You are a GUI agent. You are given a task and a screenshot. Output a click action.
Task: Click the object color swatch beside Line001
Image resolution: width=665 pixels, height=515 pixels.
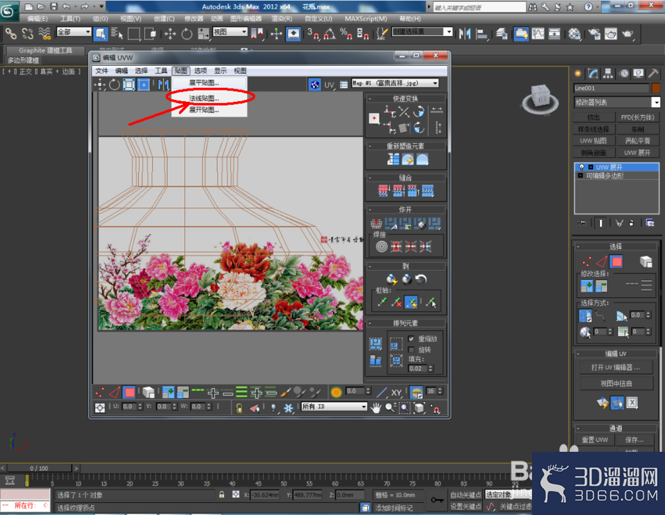[656, 88]
